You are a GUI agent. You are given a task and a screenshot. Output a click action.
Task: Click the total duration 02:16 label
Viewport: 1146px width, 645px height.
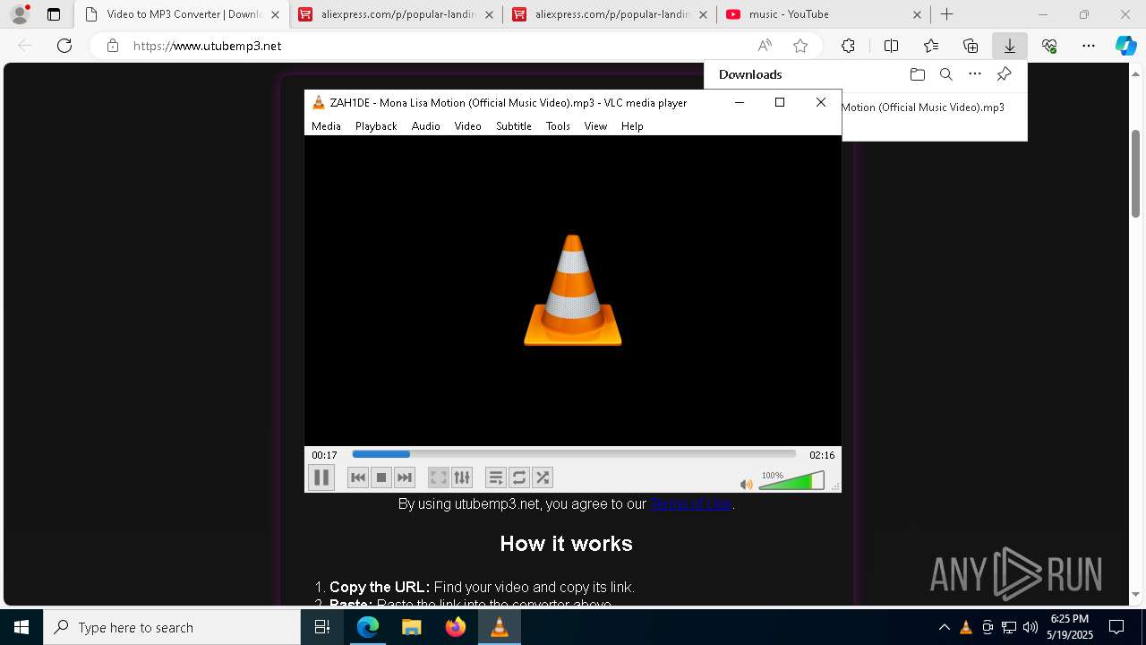tap(822, 455)
